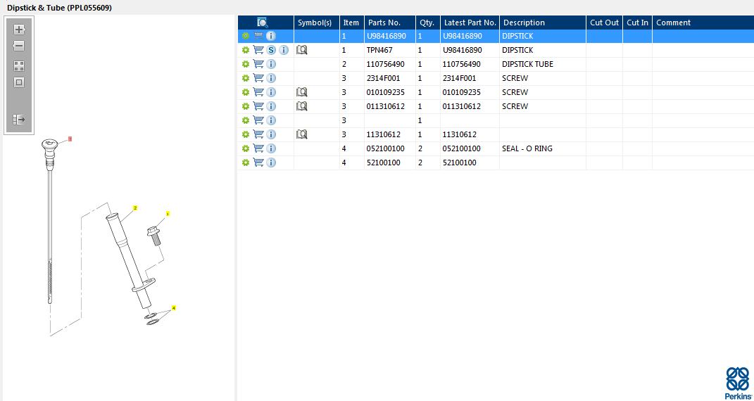Click the Cut Out column header
The width and height of the screenshot is (754, 401).
click(605, 23)
